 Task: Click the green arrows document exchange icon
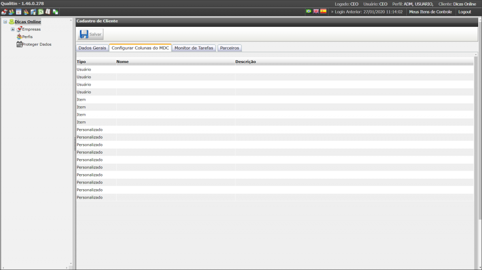click(56, 12)
